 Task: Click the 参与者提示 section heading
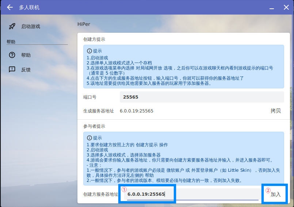[94, 126]
